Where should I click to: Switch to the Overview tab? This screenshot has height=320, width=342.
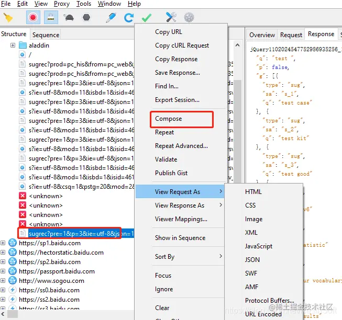pyautogui.click(x=262, y=35)
